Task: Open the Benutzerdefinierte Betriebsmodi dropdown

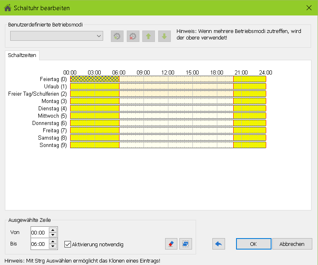Action: click(57, 36)
